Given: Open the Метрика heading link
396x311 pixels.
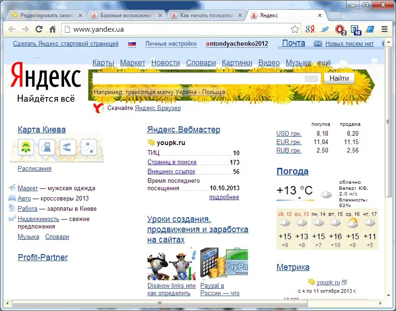Looking at the screenshot, I should point(293,267).
